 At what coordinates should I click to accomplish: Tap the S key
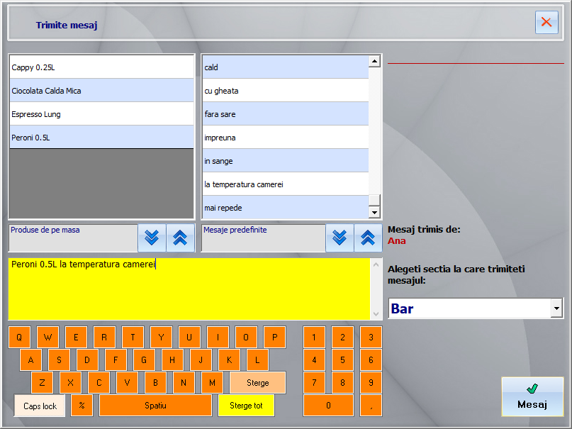(59, 360)
